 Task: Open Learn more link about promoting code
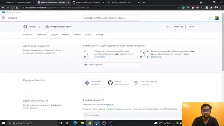point(99,57)
